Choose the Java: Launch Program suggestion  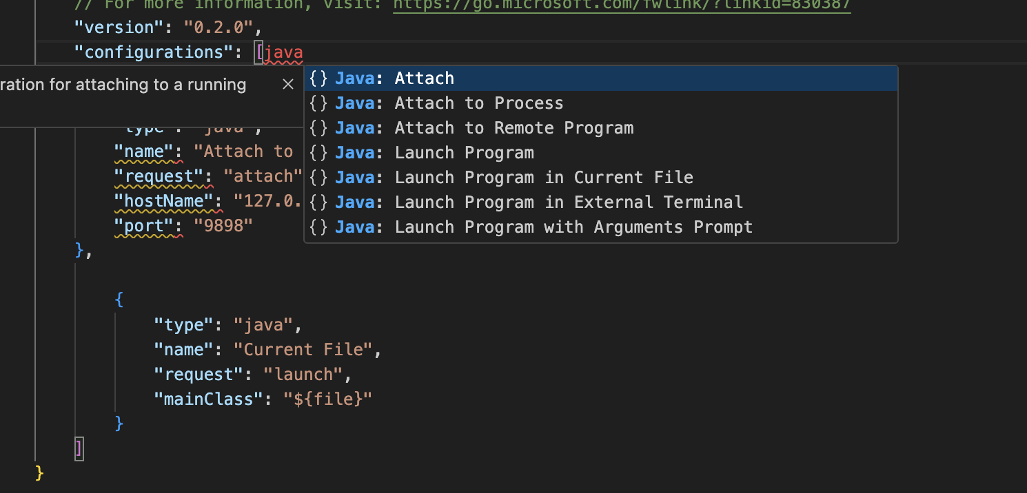[x=464, y=153]
